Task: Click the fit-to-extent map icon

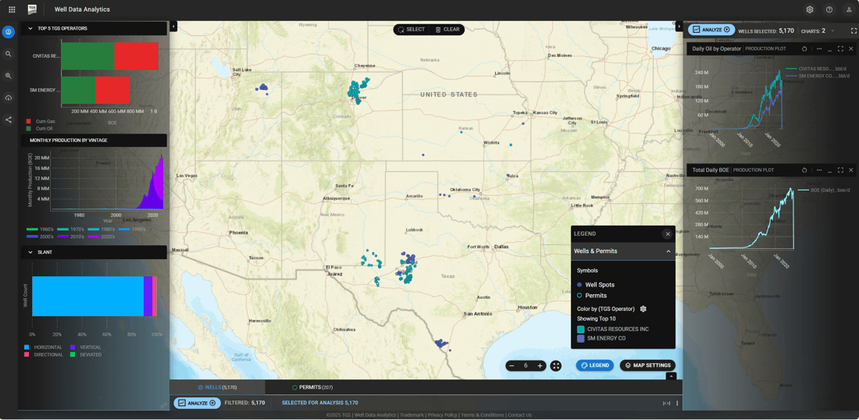Action: (556, 365)
